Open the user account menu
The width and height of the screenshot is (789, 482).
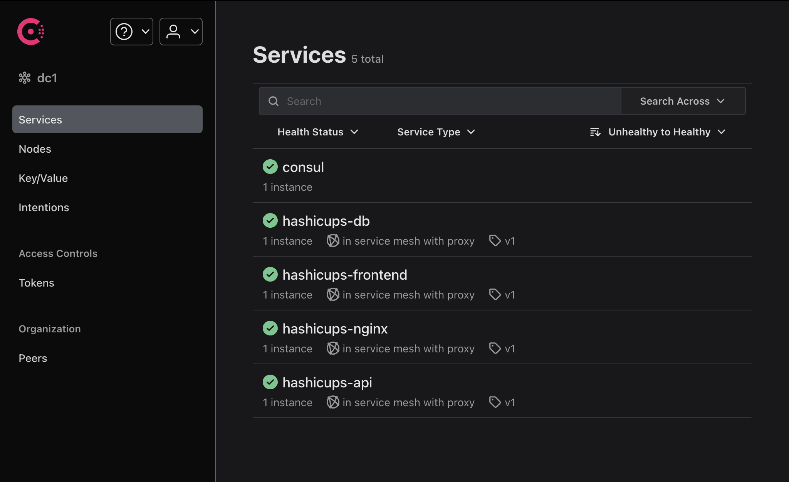(181, 31)
